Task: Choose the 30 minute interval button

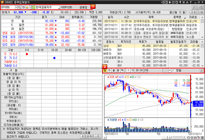Action: tap(137, 70)
